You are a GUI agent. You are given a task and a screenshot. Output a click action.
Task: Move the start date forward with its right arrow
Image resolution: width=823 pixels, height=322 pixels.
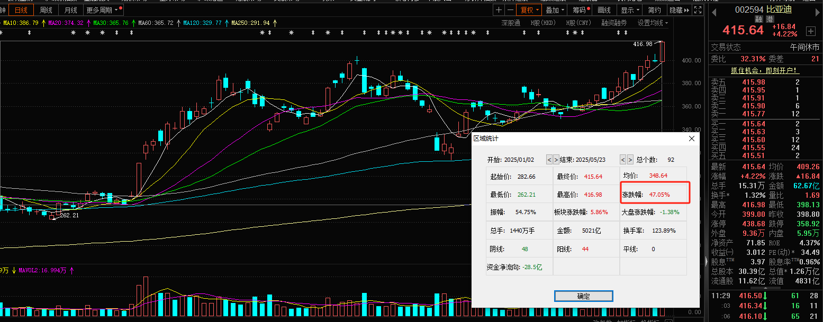click(556, 160)
